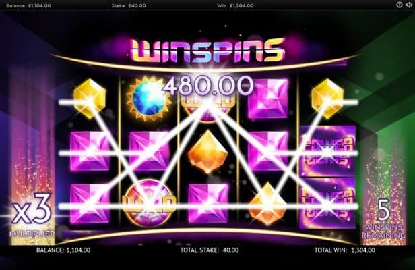Open the help question mark icon
The image size is (415, 270).
[x=399, y=5]
